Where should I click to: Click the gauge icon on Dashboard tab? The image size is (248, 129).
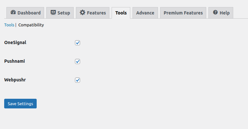coord(13,12)
